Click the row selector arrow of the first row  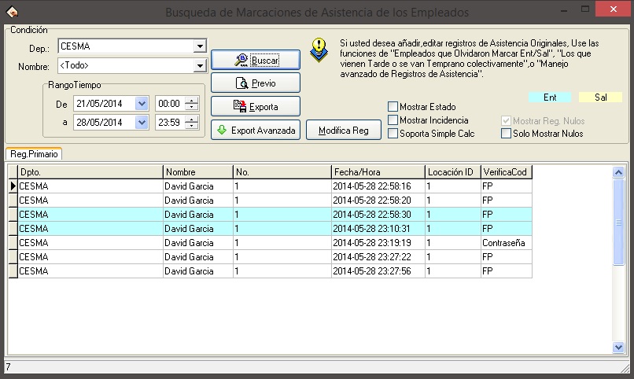tap(13, 186)
